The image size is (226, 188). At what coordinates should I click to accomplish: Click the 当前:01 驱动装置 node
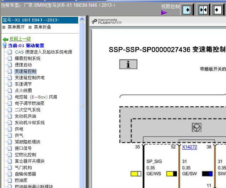click(26, 46)
